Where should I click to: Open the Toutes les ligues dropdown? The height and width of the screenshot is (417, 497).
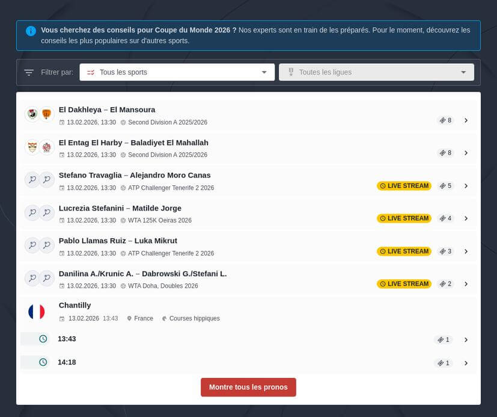(376, 72)
